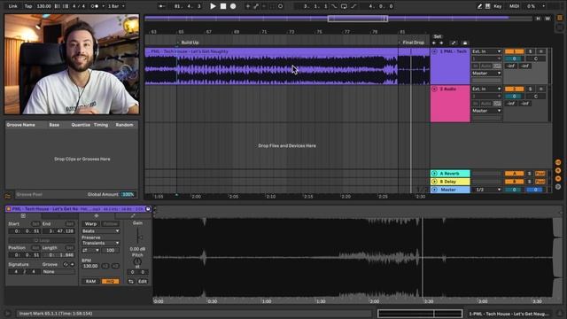Click the Tap tempo button

28,6
